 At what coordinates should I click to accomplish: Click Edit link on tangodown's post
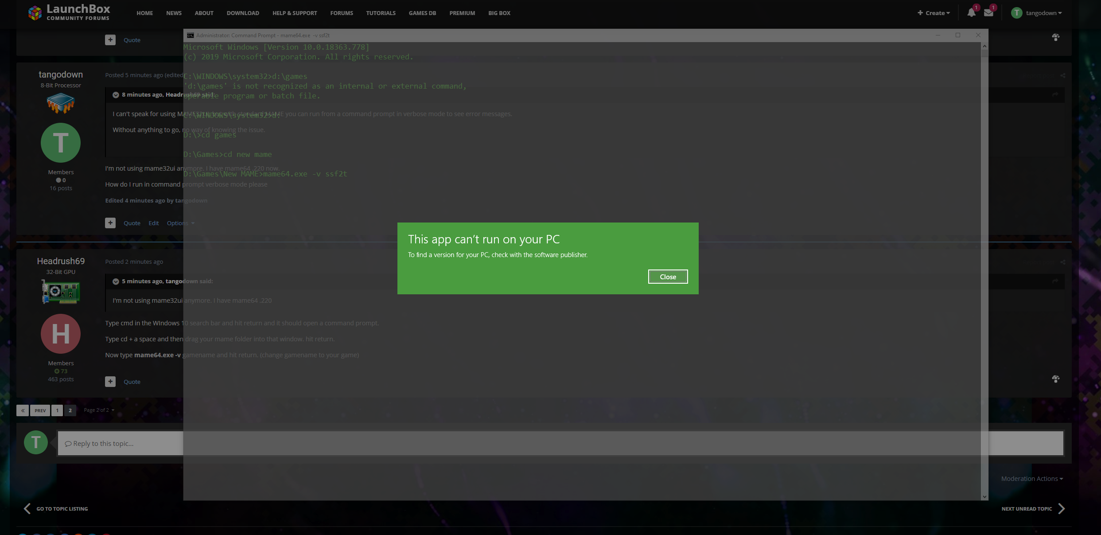pos(153,223)
